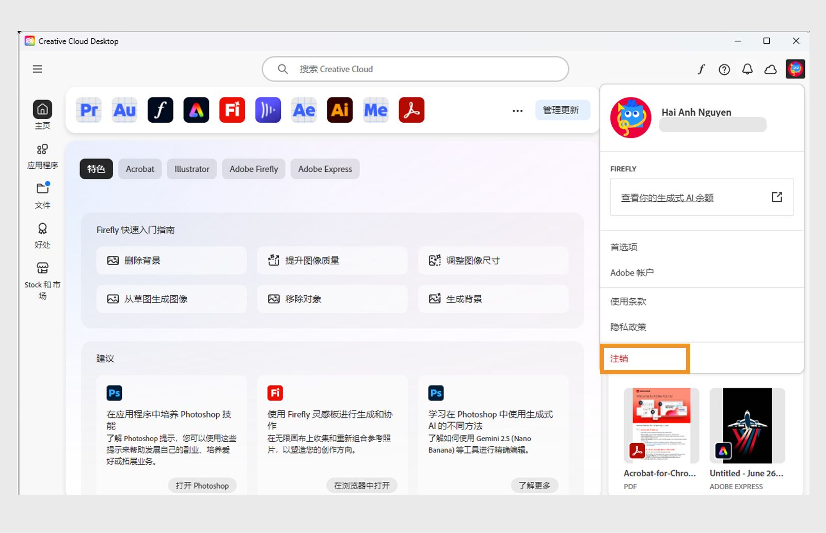The image size is (826, 533).
Task: Launch the Adobe Fonts icon in the app bar
Action: [x=161, y=110]
